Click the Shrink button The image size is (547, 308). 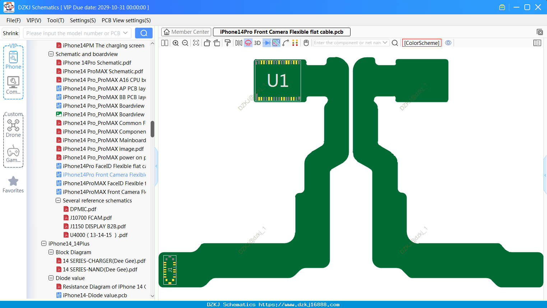11,33
